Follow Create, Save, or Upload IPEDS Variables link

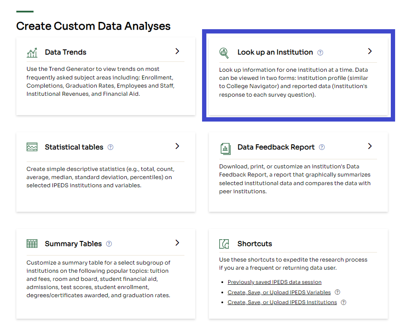click(x=279, y=292)
